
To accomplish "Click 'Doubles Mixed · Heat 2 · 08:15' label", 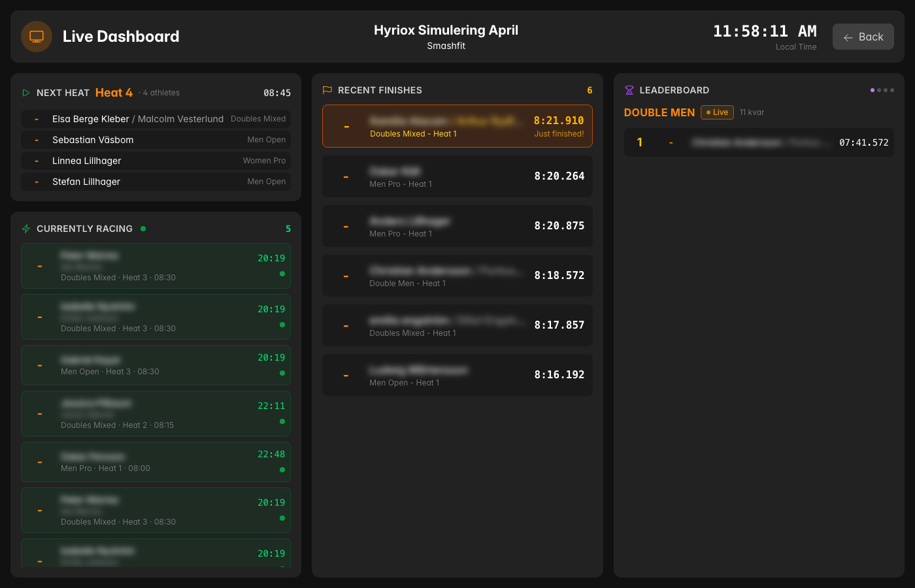I will tap(117, 425).
